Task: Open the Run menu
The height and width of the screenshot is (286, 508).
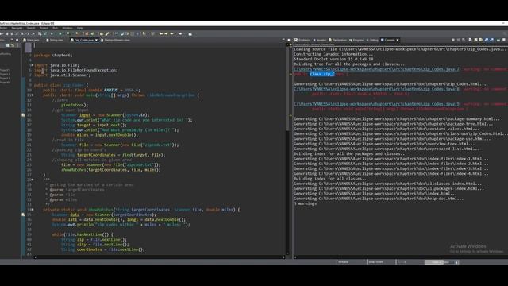Action: pos(55,29)
